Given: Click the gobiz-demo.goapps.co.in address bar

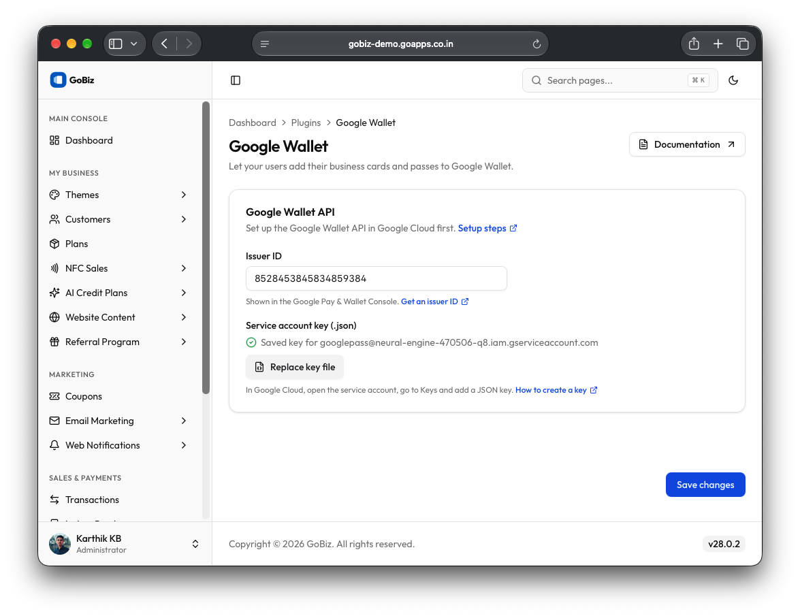Looking at the screenshot, I should (400, 44).
